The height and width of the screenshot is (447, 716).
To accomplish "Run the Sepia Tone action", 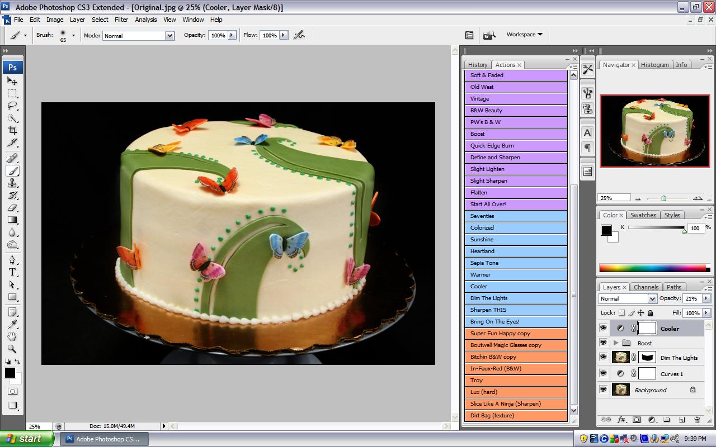I will 516,263.
